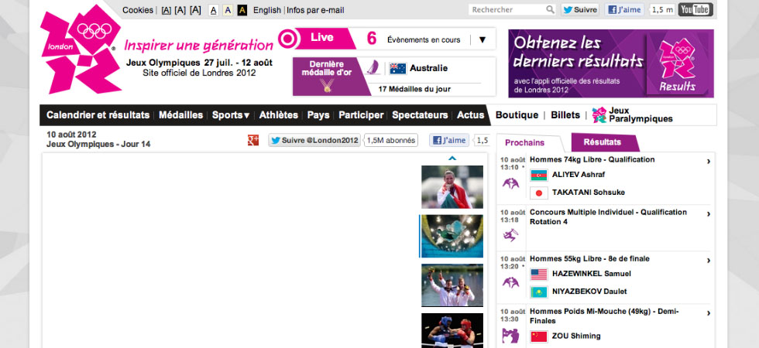Click the wrestling icon beside ALIYEV match
759x348 pixels.
tap(511, 183)
